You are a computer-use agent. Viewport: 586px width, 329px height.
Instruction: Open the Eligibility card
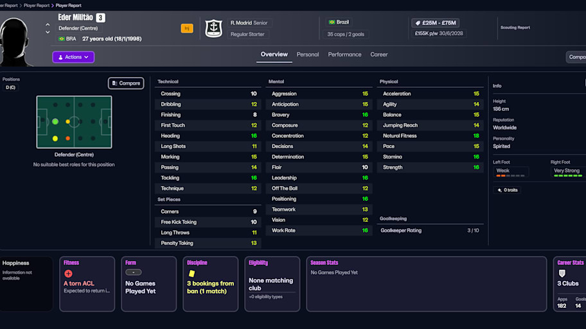tap(272, 284)
